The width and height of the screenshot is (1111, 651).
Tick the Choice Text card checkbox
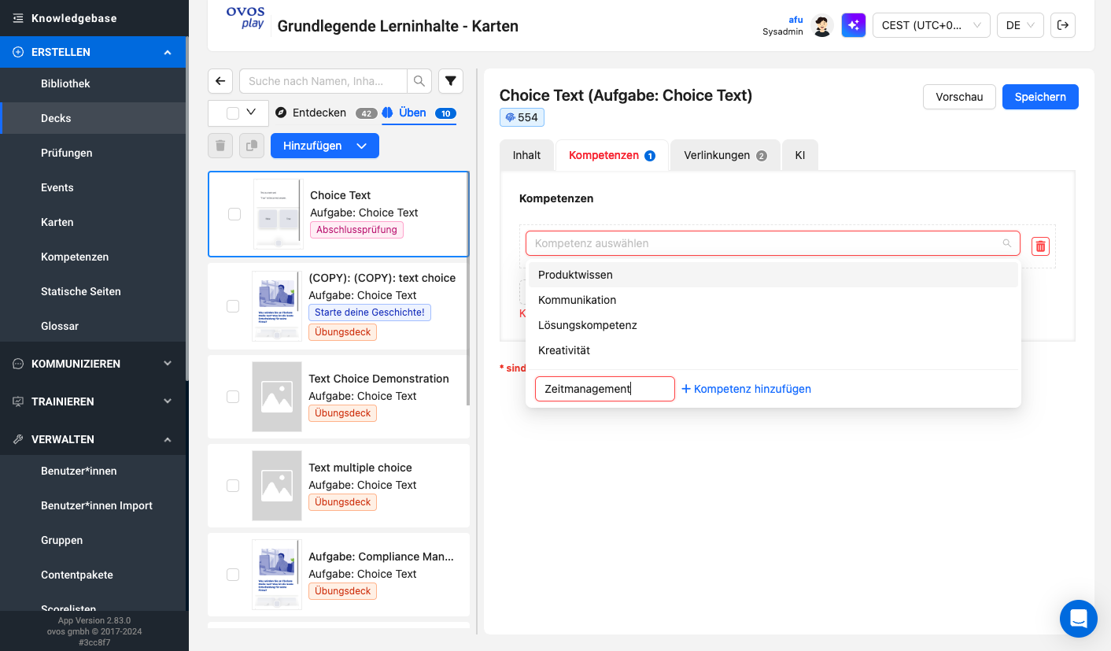tap(234, 214)
